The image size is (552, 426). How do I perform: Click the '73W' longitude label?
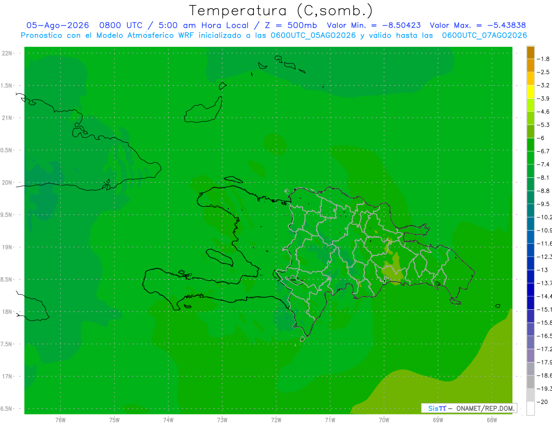(222, 420)
